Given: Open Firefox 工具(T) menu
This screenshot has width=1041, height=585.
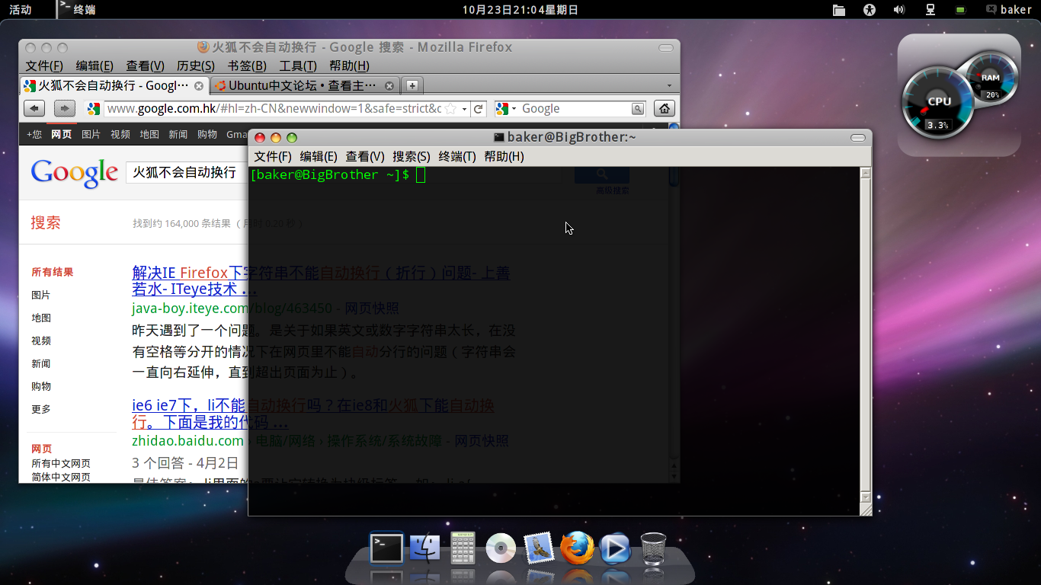Looking at the screenshot, I should (298, 66).
